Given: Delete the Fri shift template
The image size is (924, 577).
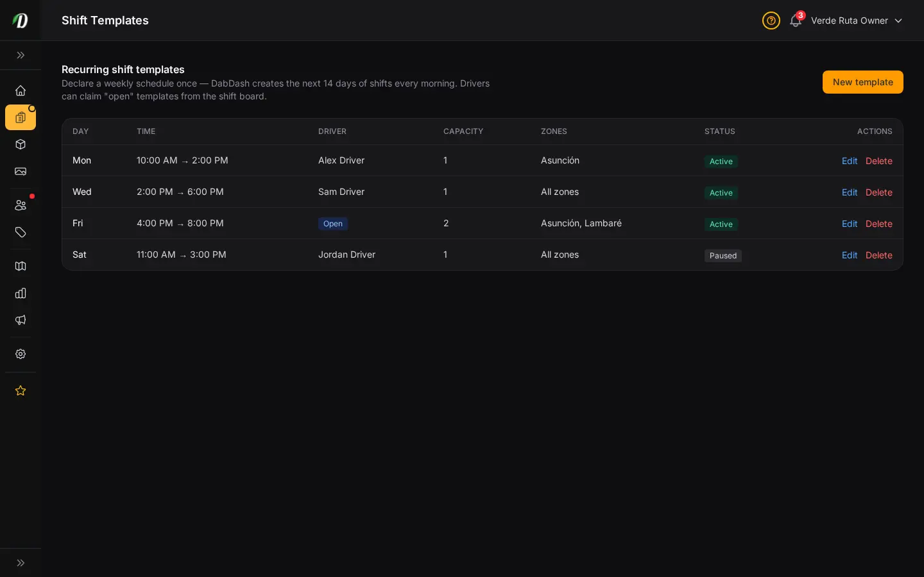Looking at the screenshot, I should [879, 224].
